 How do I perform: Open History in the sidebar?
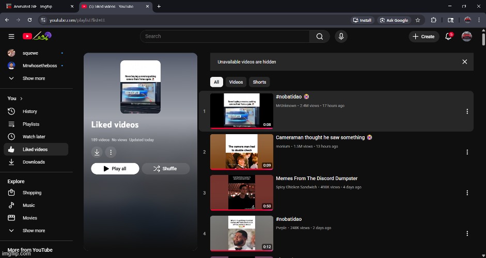(30, 111)
